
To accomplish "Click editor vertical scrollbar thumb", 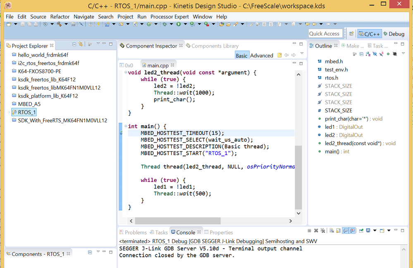I will pos(298,177).
